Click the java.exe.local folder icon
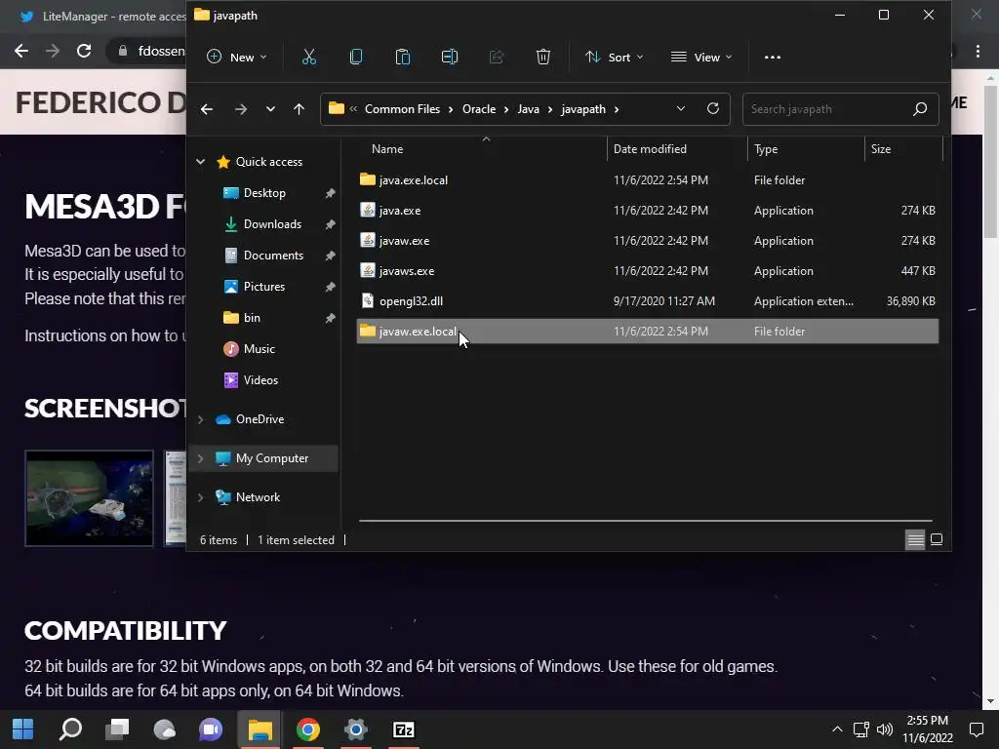The width and height of the screenshot is (999, 749). [368, 179]
